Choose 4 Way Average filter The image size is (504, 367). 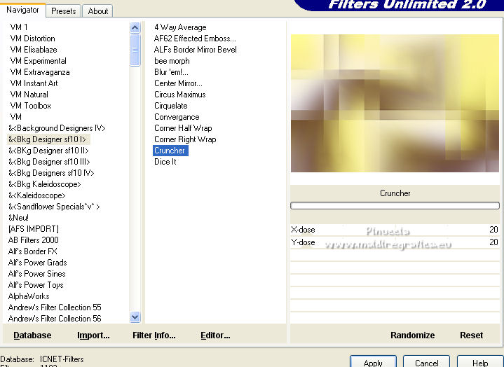(180, 27)
